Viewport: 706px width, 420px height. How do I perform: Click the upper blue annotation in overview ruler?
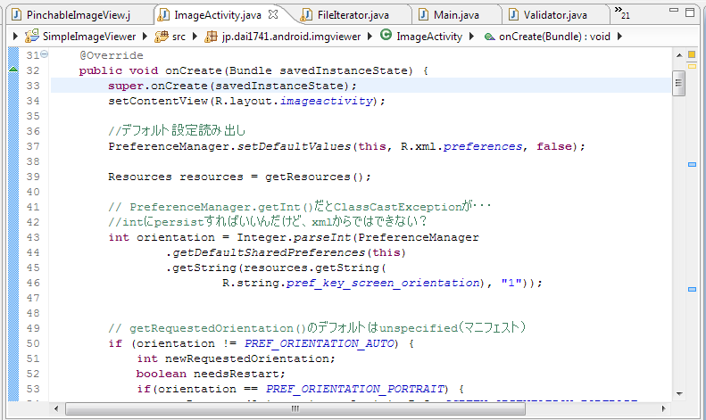(692, 165)
